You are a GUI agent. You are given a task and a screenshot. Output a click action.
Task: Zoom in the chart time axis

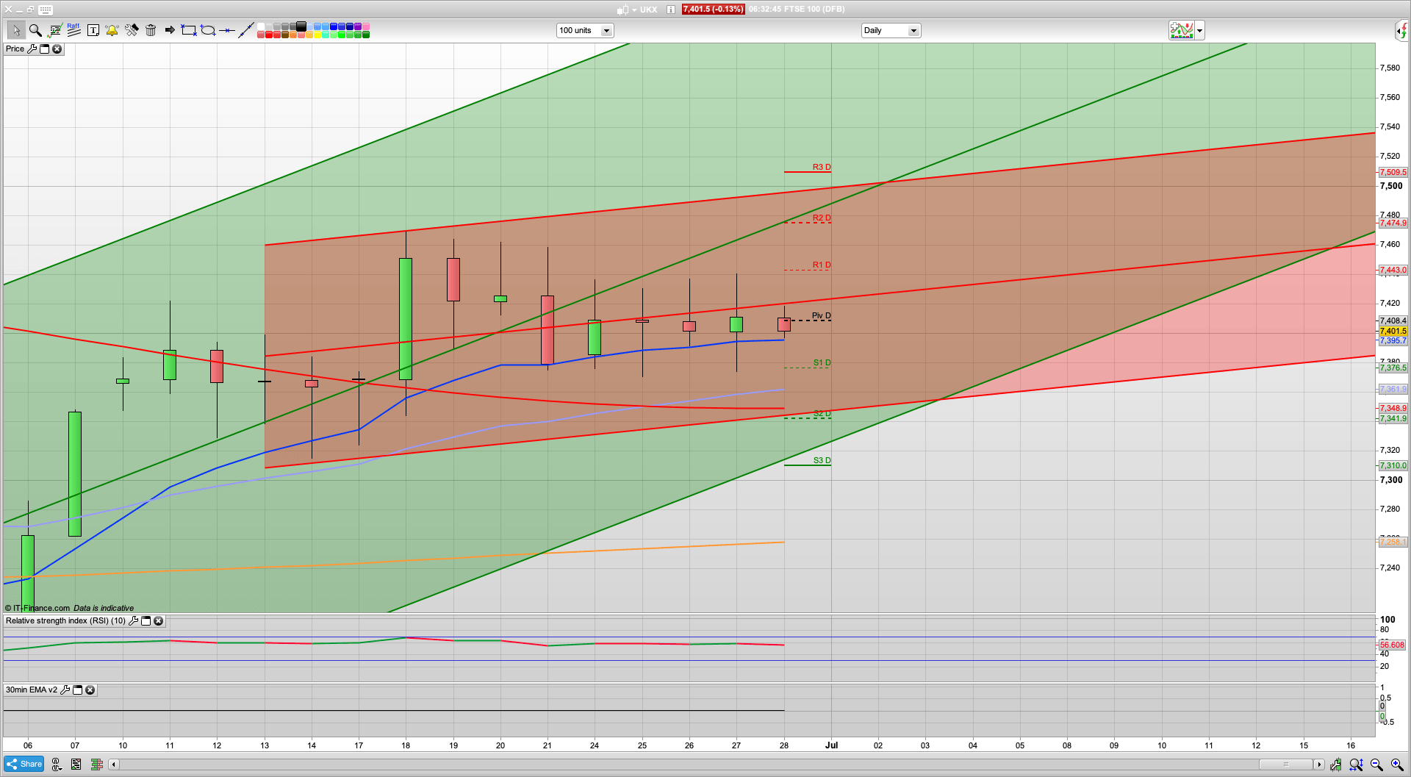pos(1396,765)
